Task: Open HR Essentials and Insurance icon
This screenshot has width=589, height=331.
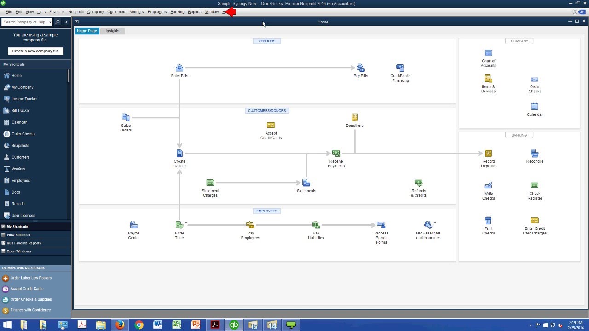Action: pyautogui.click(x=428, y=225)
